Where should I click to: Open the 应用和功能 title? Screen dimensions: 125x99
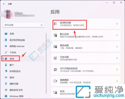pyautogui.click(x=65, y=23)
